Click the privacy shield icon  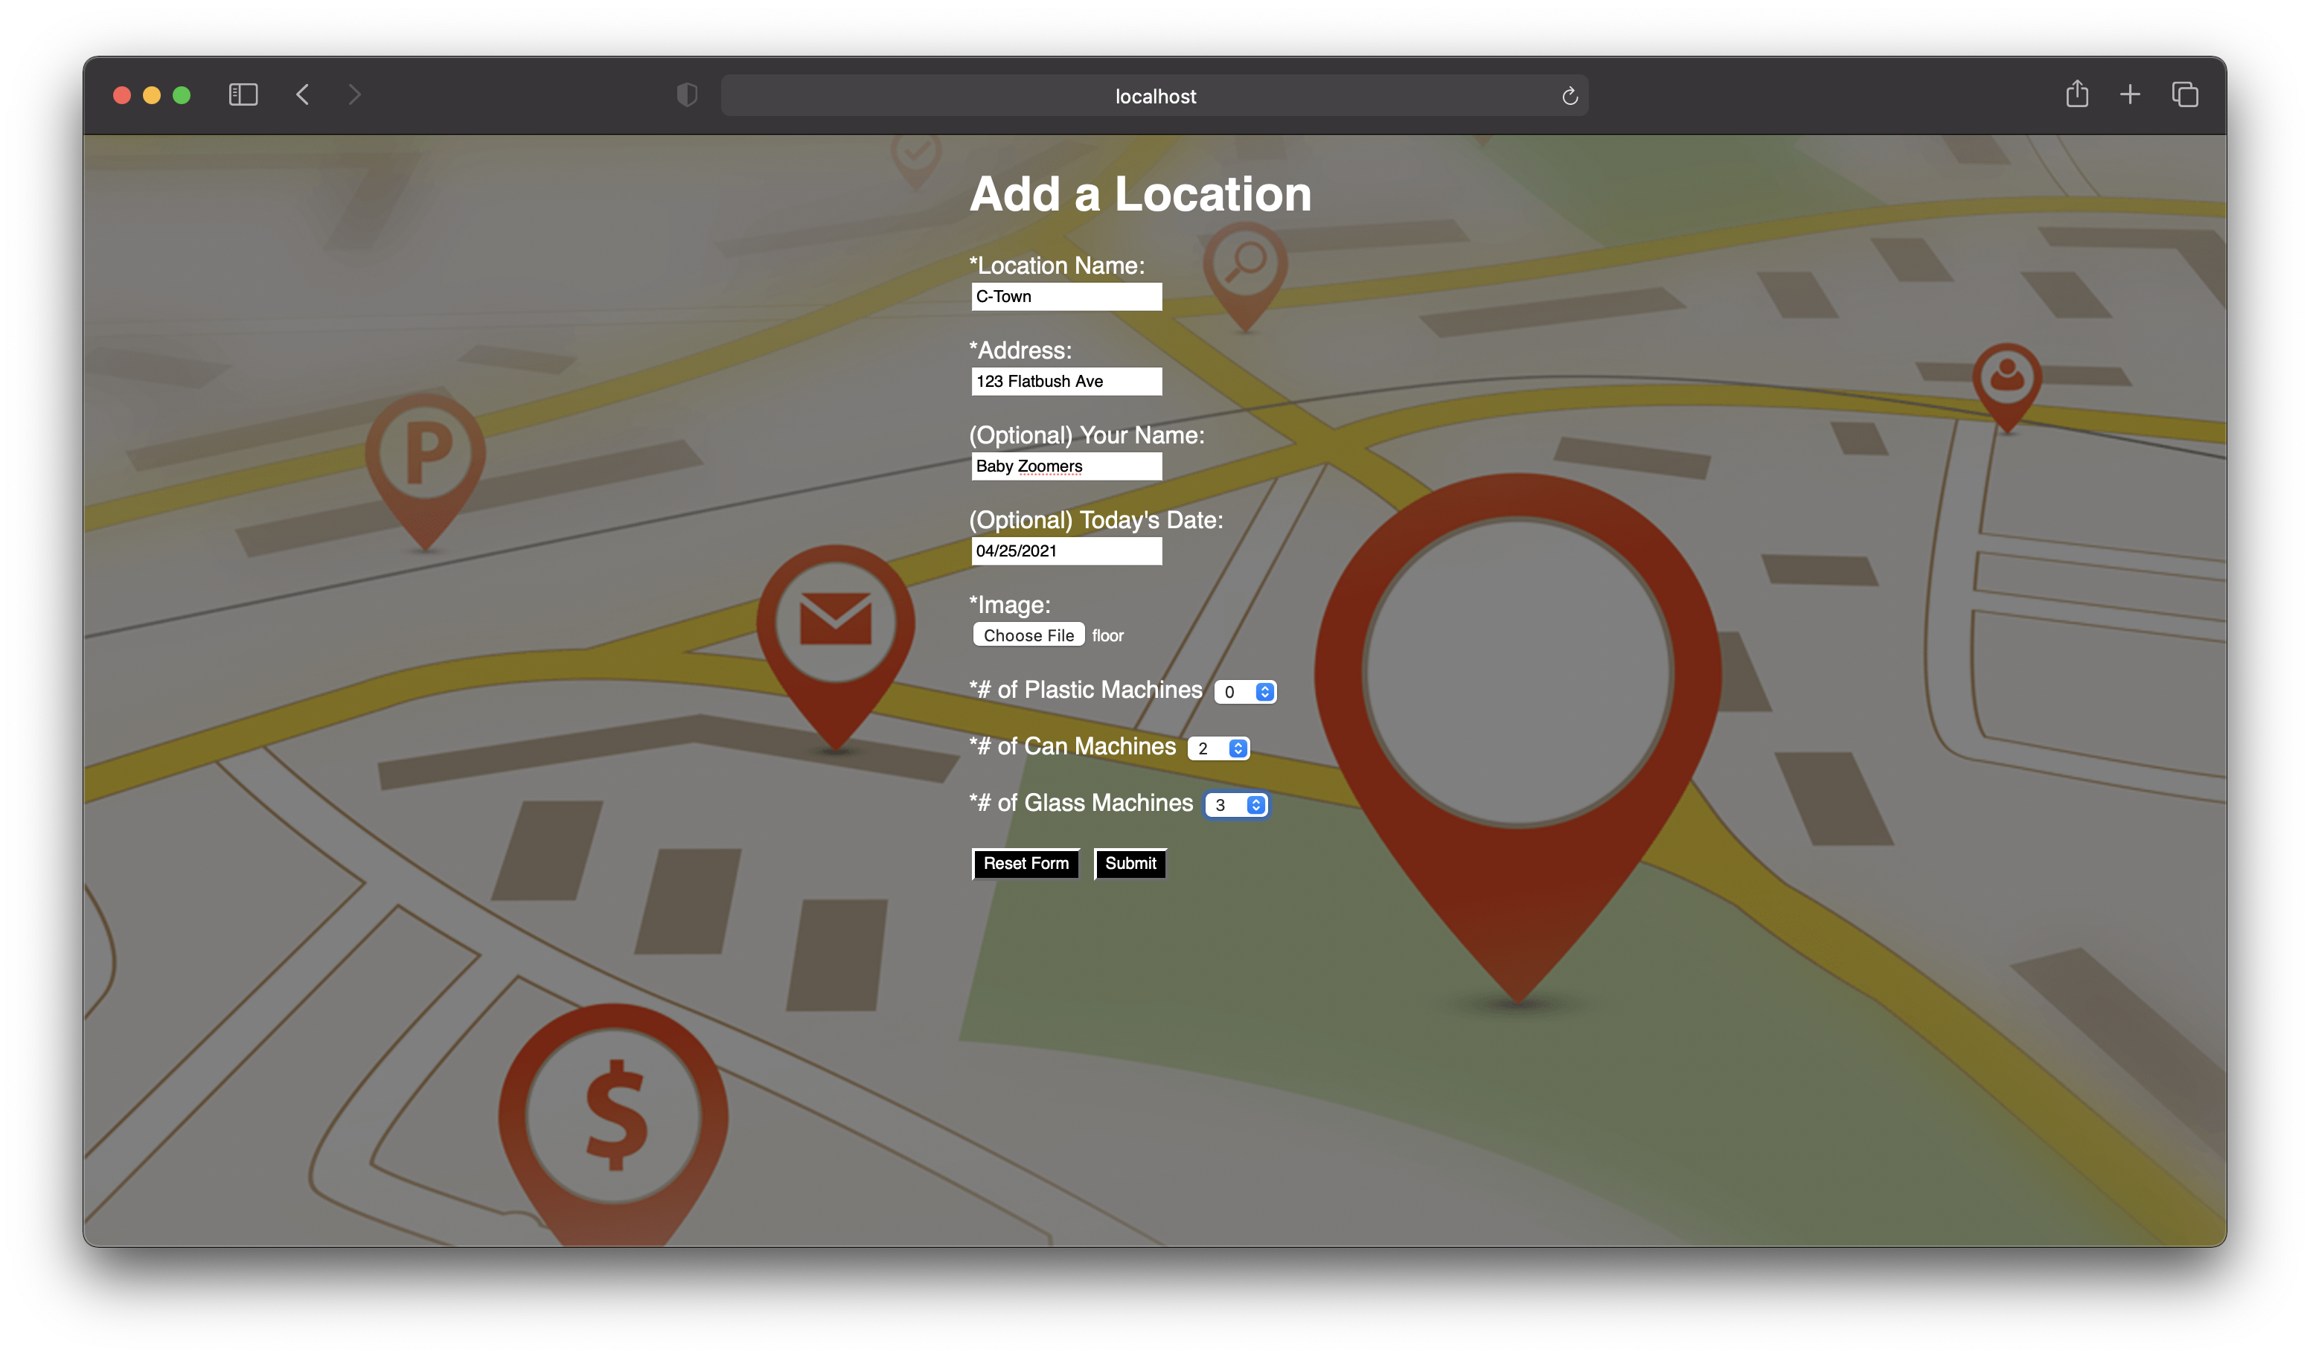(x=687, y=94)
